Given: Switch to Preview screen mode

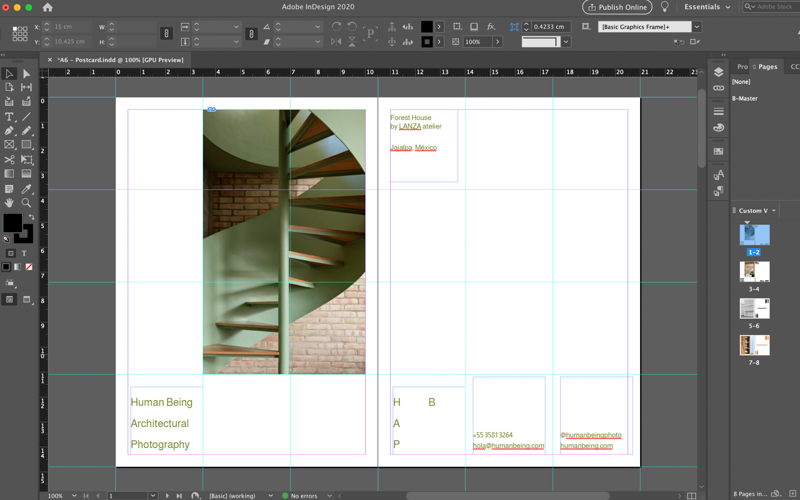Looking at the screenshot, I should click(x=27, y=299).
